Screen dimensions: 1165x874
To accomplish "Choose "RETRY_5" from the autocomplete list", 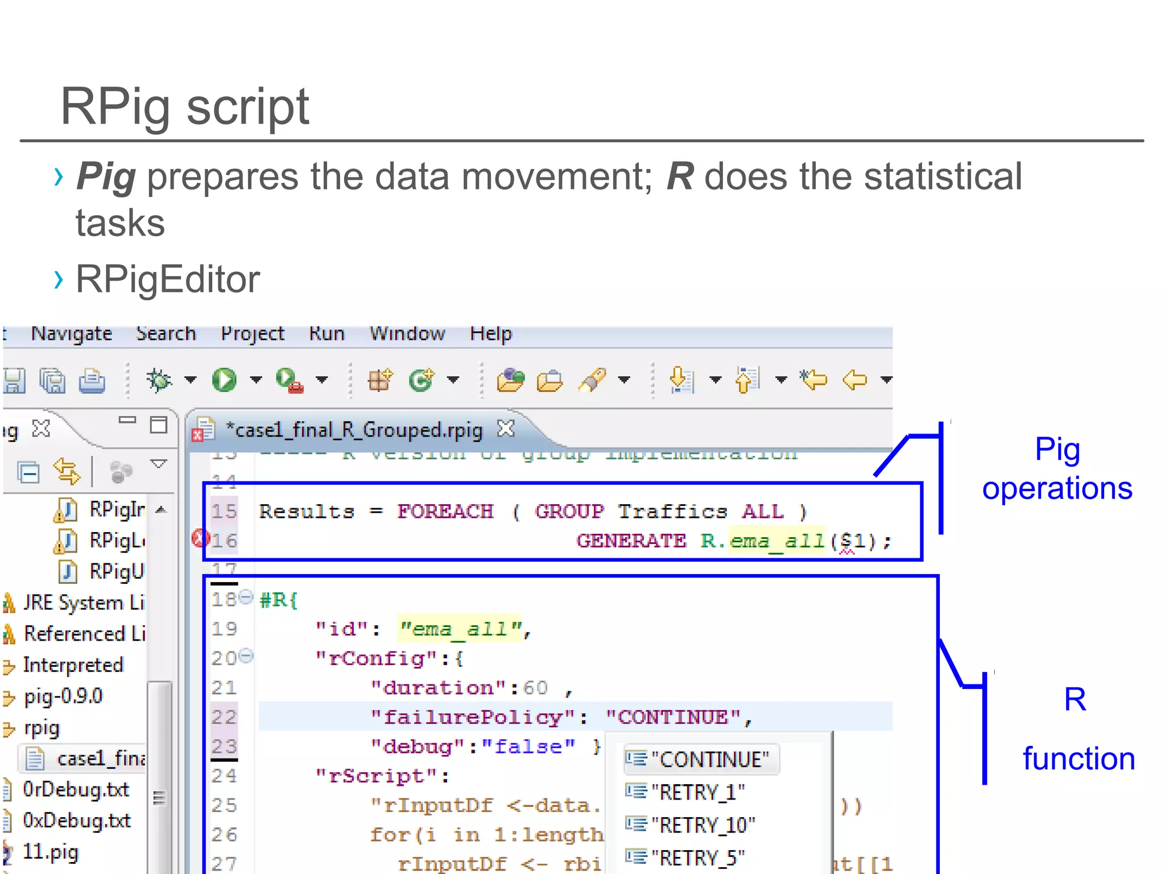I will (x=685, y=857).
